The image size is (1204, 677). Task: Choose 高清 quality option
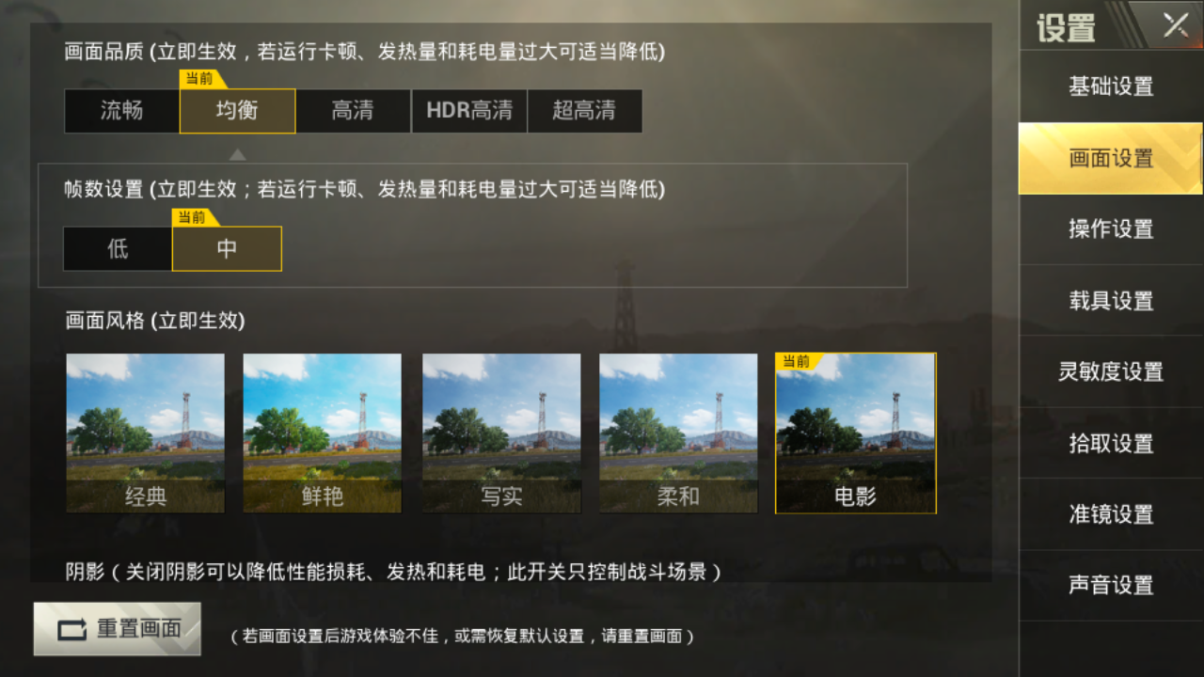pos(353,111)
